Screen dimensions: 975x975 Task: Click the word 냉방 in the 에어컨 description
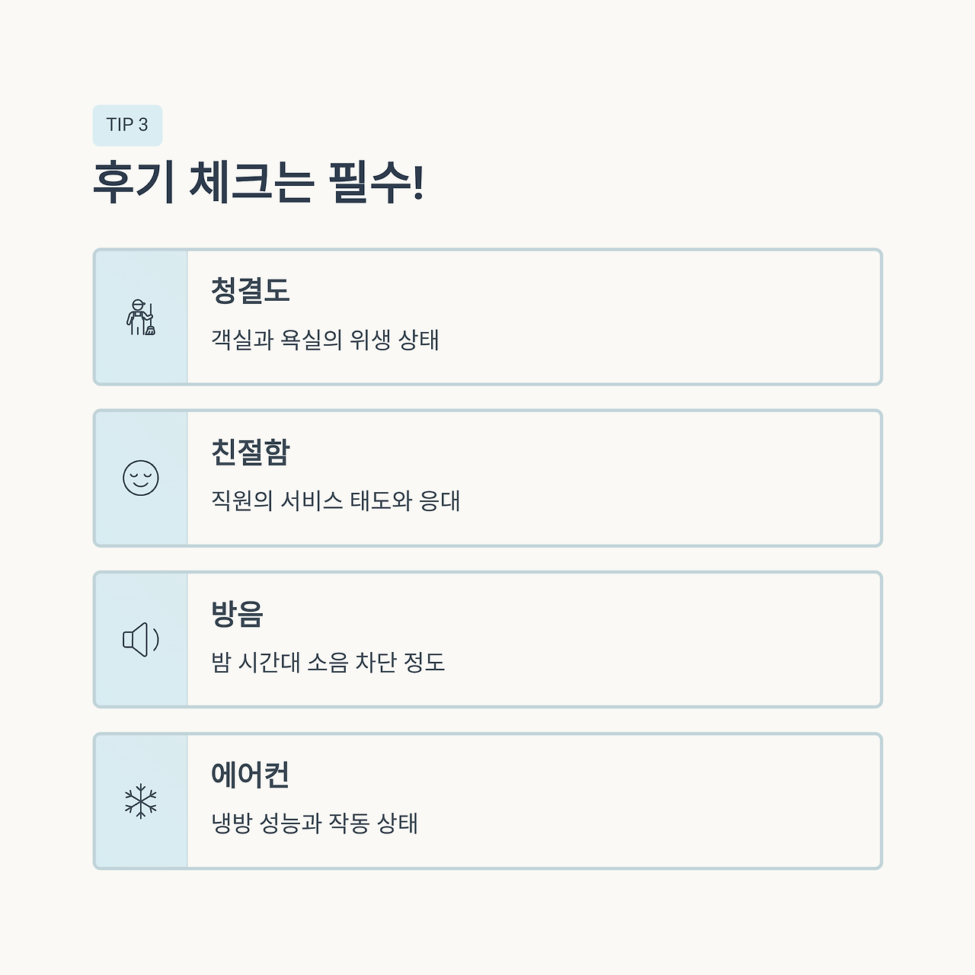[231, 823]
